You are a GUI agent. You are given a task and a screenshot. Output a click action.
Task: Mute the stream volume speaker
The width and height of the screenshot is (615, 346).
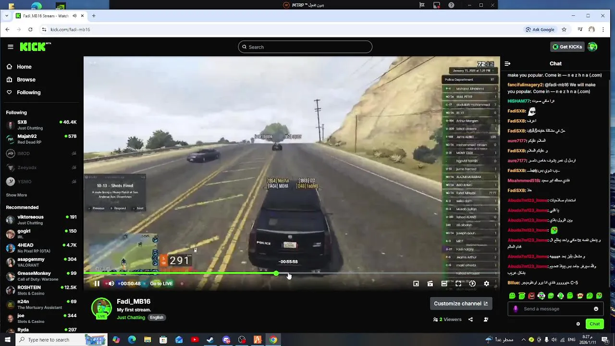coord(111,284)
